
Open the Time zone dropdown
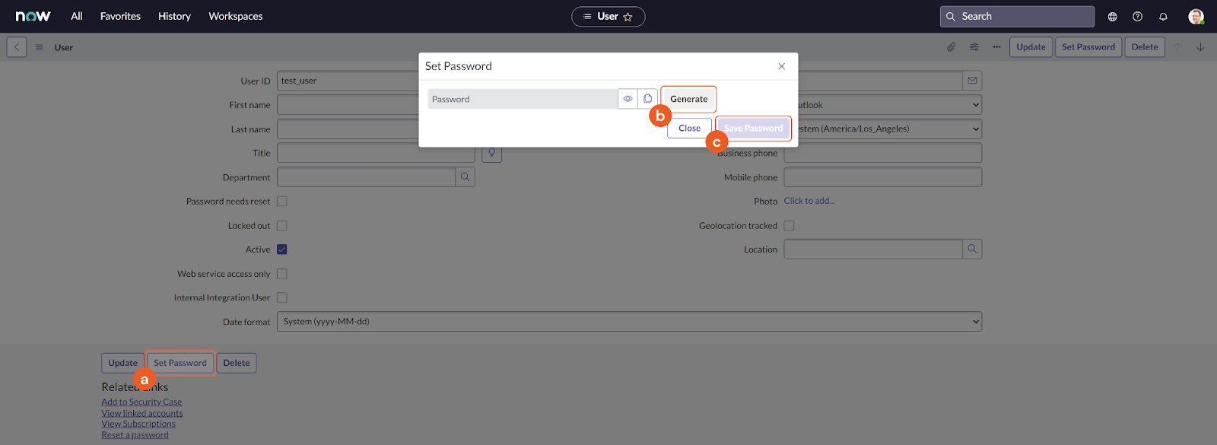coord(887,129)
